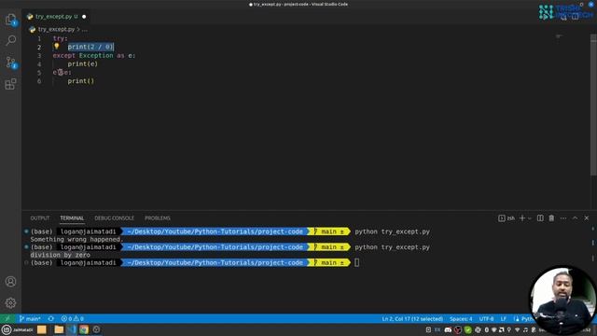Switch to the PROBLEMS tab
Viewport: 597px width, 336px height.
click(x=158, y=217)
